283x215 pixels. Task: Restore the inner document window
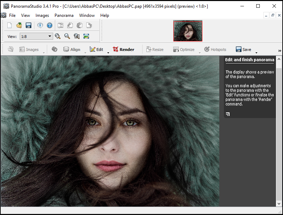(x=273, y=15)
